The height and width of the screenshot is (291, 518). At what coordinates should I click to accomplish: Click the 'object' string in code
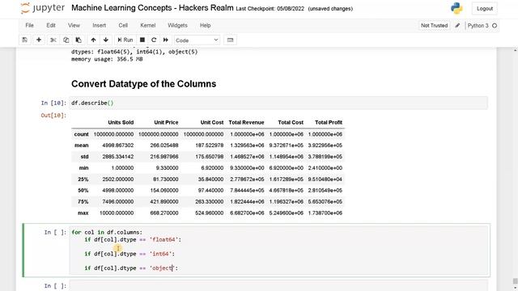tap(162, 268)
